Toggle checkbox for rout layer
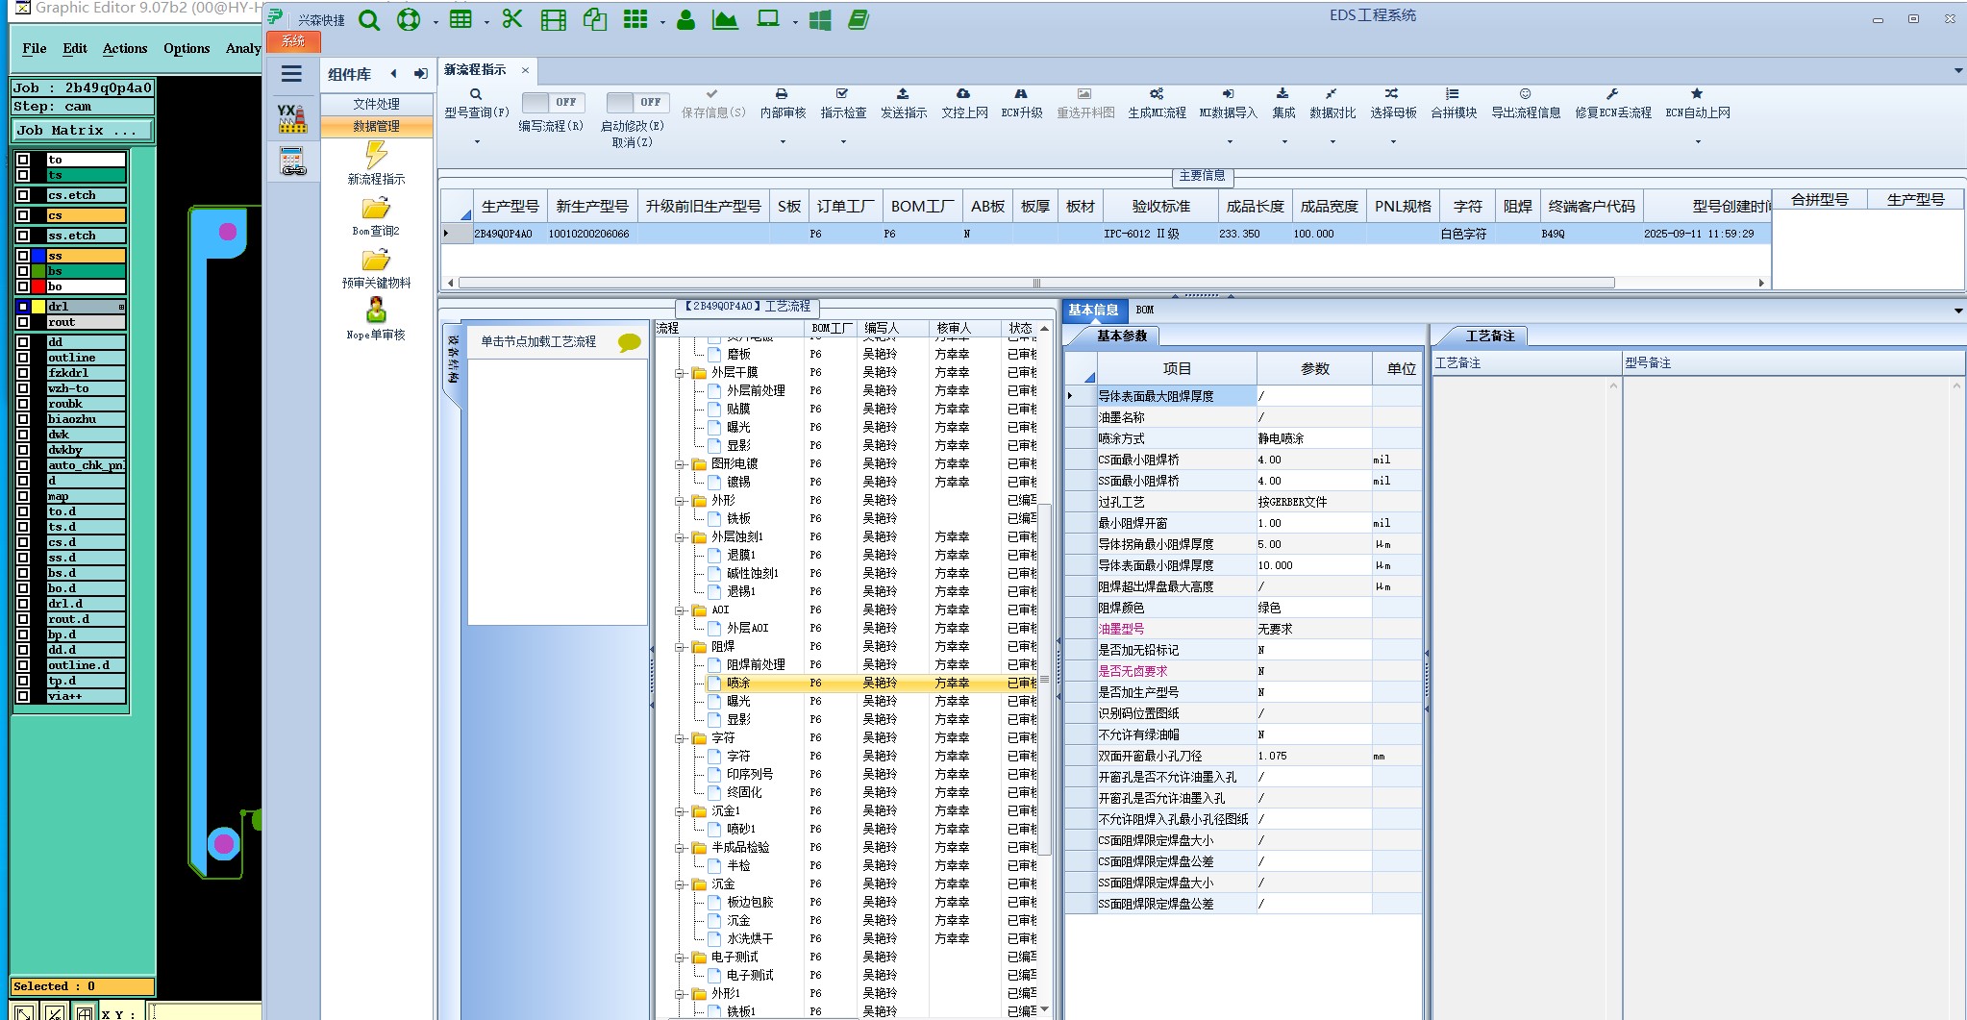This screenshot has width=1967, height=1020. point(23,322)
